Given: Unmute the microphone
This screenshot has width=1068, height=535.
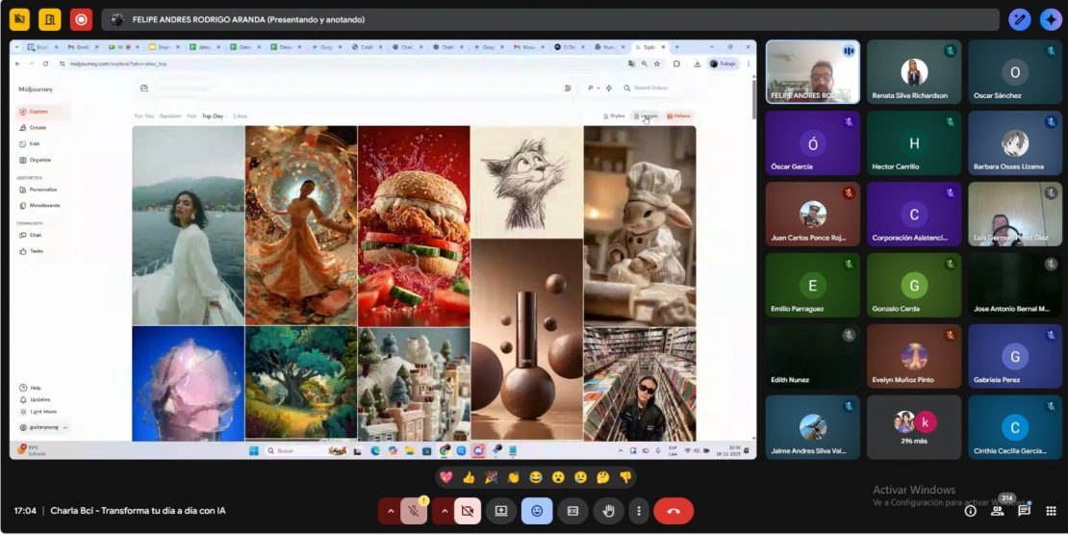Looking at the screenshot, I should (415, 511).
